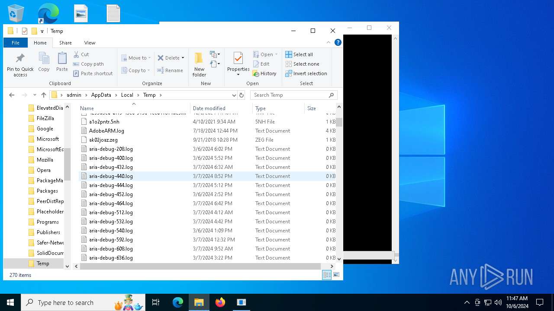
Task: Switch to the View ribbon tab
Action: point(90,43)
